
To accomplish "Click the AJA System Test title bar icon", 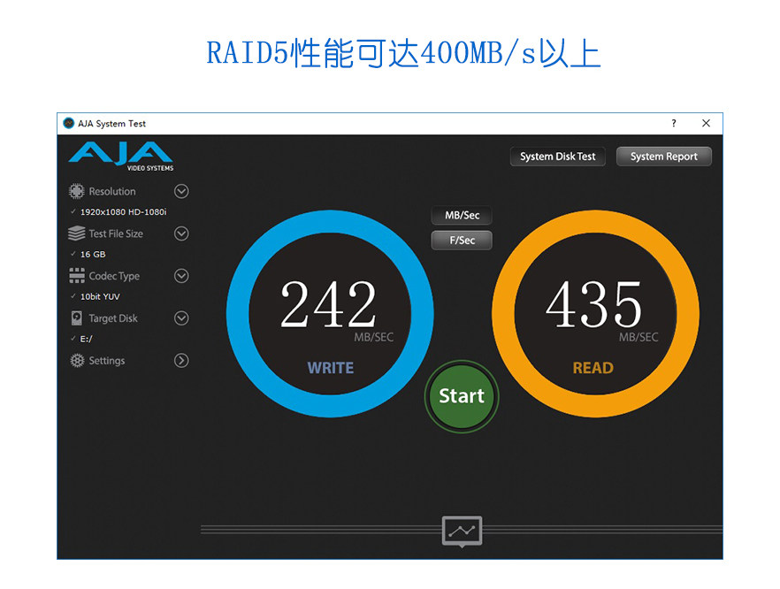I will click(69, 123).
